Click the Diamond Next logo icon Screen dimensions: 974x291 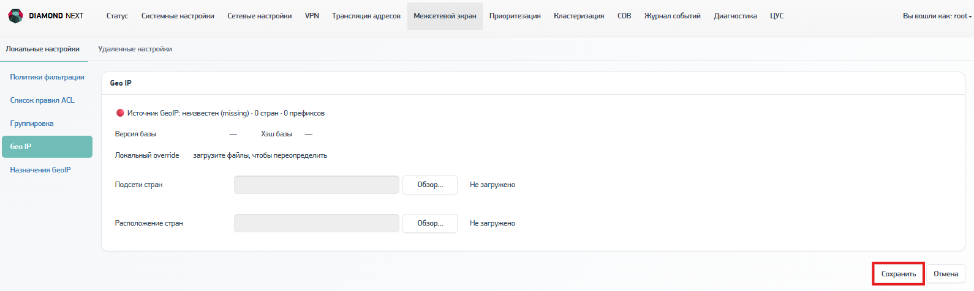point(15,16)
